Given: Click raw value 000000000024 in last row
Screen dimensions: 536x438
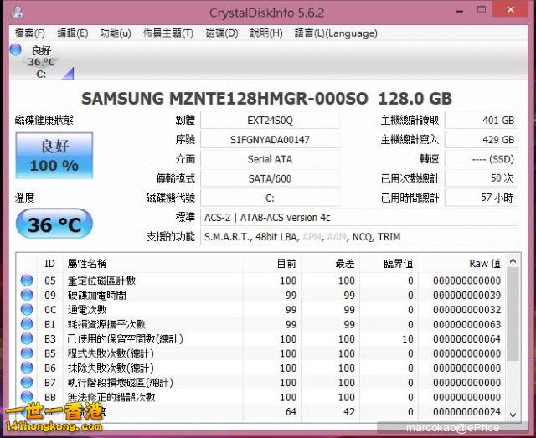Looking at the screenshot, I should [467, 412].
